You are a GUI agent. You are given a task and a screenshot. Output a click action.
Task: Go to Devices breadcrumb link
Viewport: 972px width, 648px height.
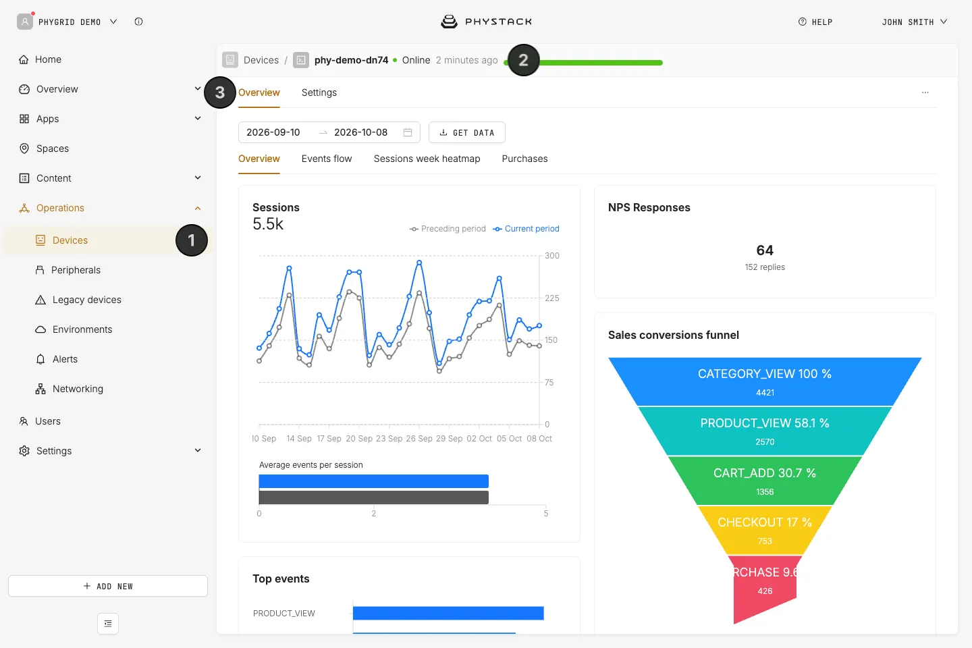[261, 60]
